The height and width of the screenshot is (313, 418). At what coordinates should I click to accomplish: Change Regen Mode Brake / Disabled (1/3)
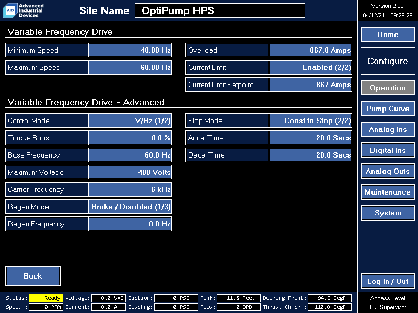pos(130,207)
